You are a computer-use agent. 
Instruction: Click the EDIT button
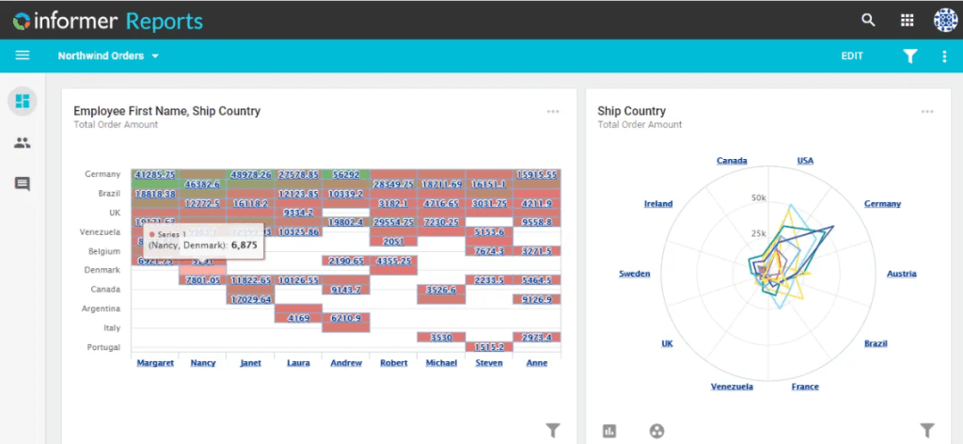pyautogui.click(x=852, y=56)
